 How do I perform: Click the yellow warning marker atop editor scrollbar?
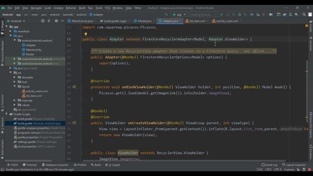coord(307,26)
